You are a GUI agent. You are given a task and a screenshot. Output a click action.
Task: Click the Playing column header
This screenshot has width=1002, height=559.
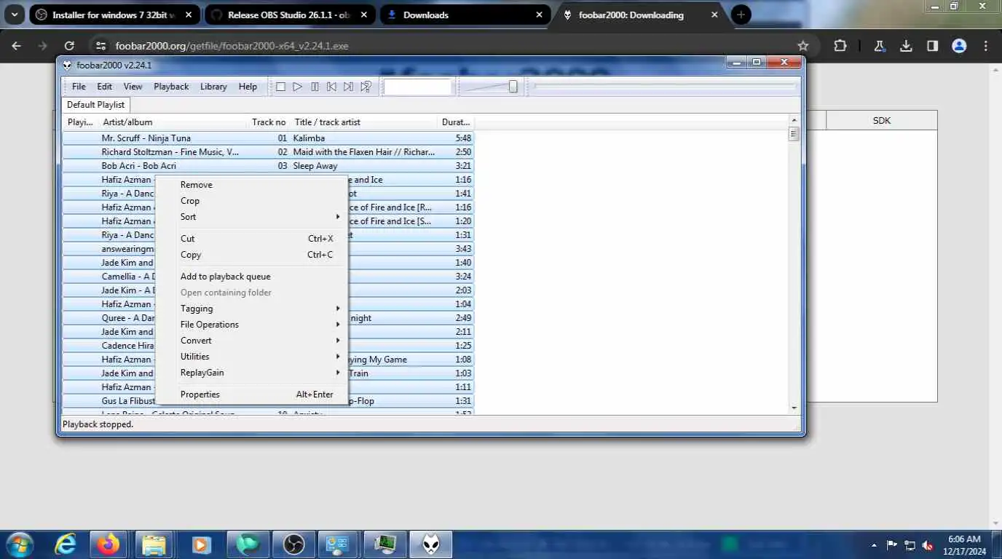(x=80, y=122)
